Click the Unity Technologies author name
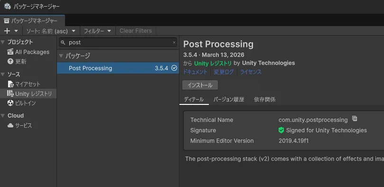 point(268,63)
